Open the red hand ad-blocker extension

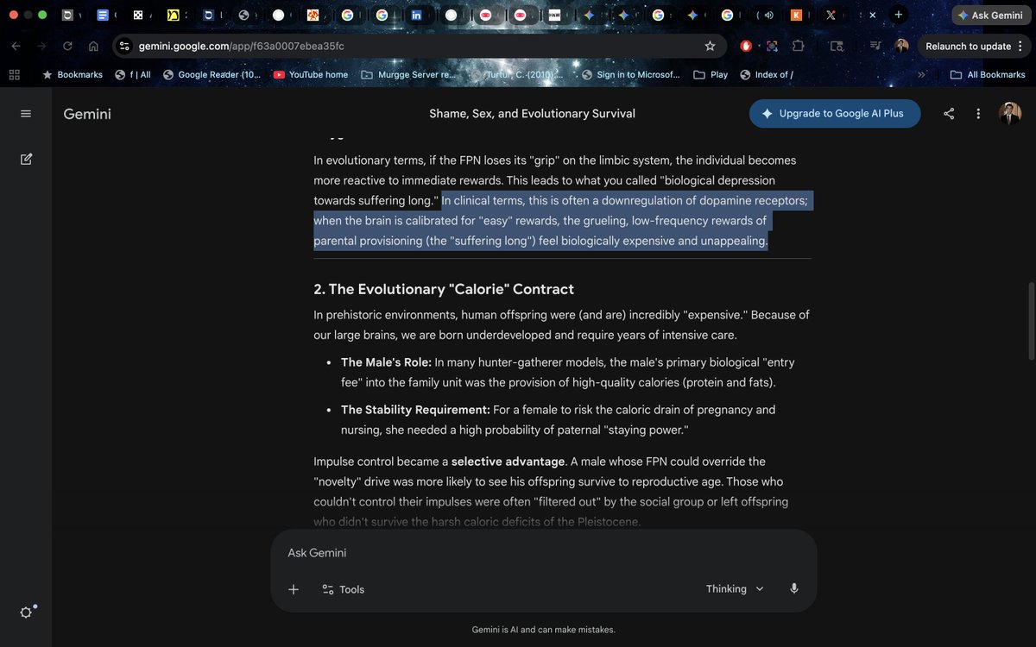[x=747, y=46]
